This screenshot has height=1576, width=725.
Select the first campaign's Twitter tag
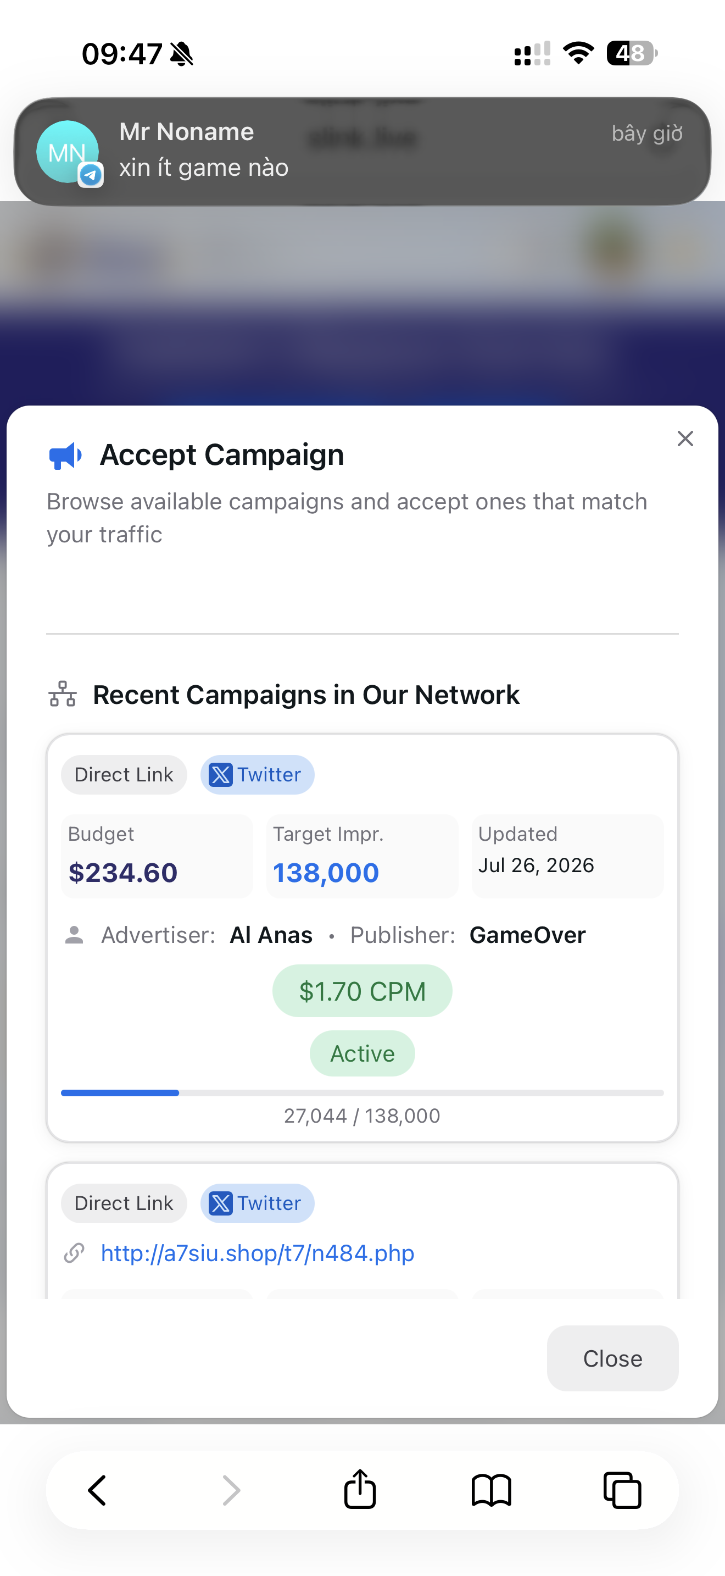pyautogui.click(x=256, y=775)
